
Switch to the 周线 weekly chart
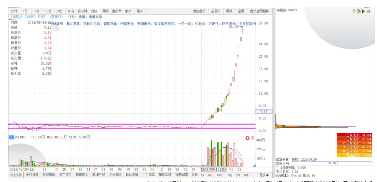coord(106,11)
